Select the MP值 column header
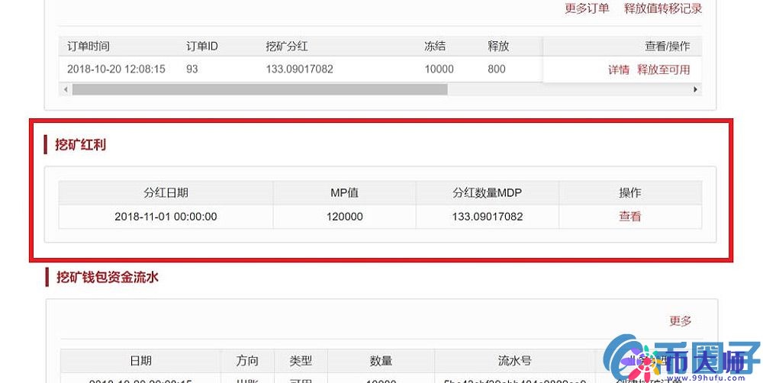 click(345, 193)
